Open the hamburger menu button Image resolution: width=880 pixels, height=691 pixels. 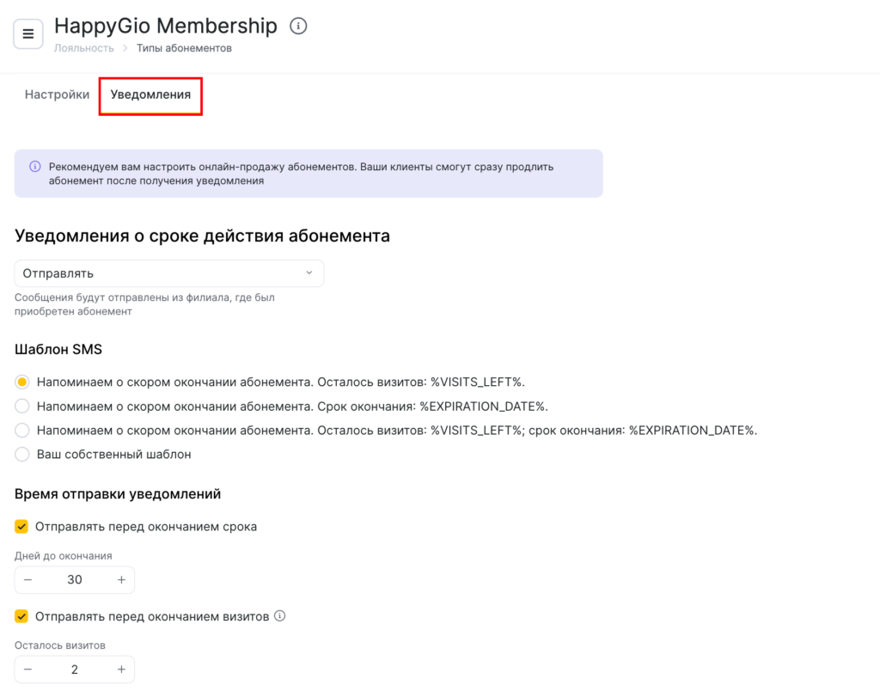tap(28, 34)
